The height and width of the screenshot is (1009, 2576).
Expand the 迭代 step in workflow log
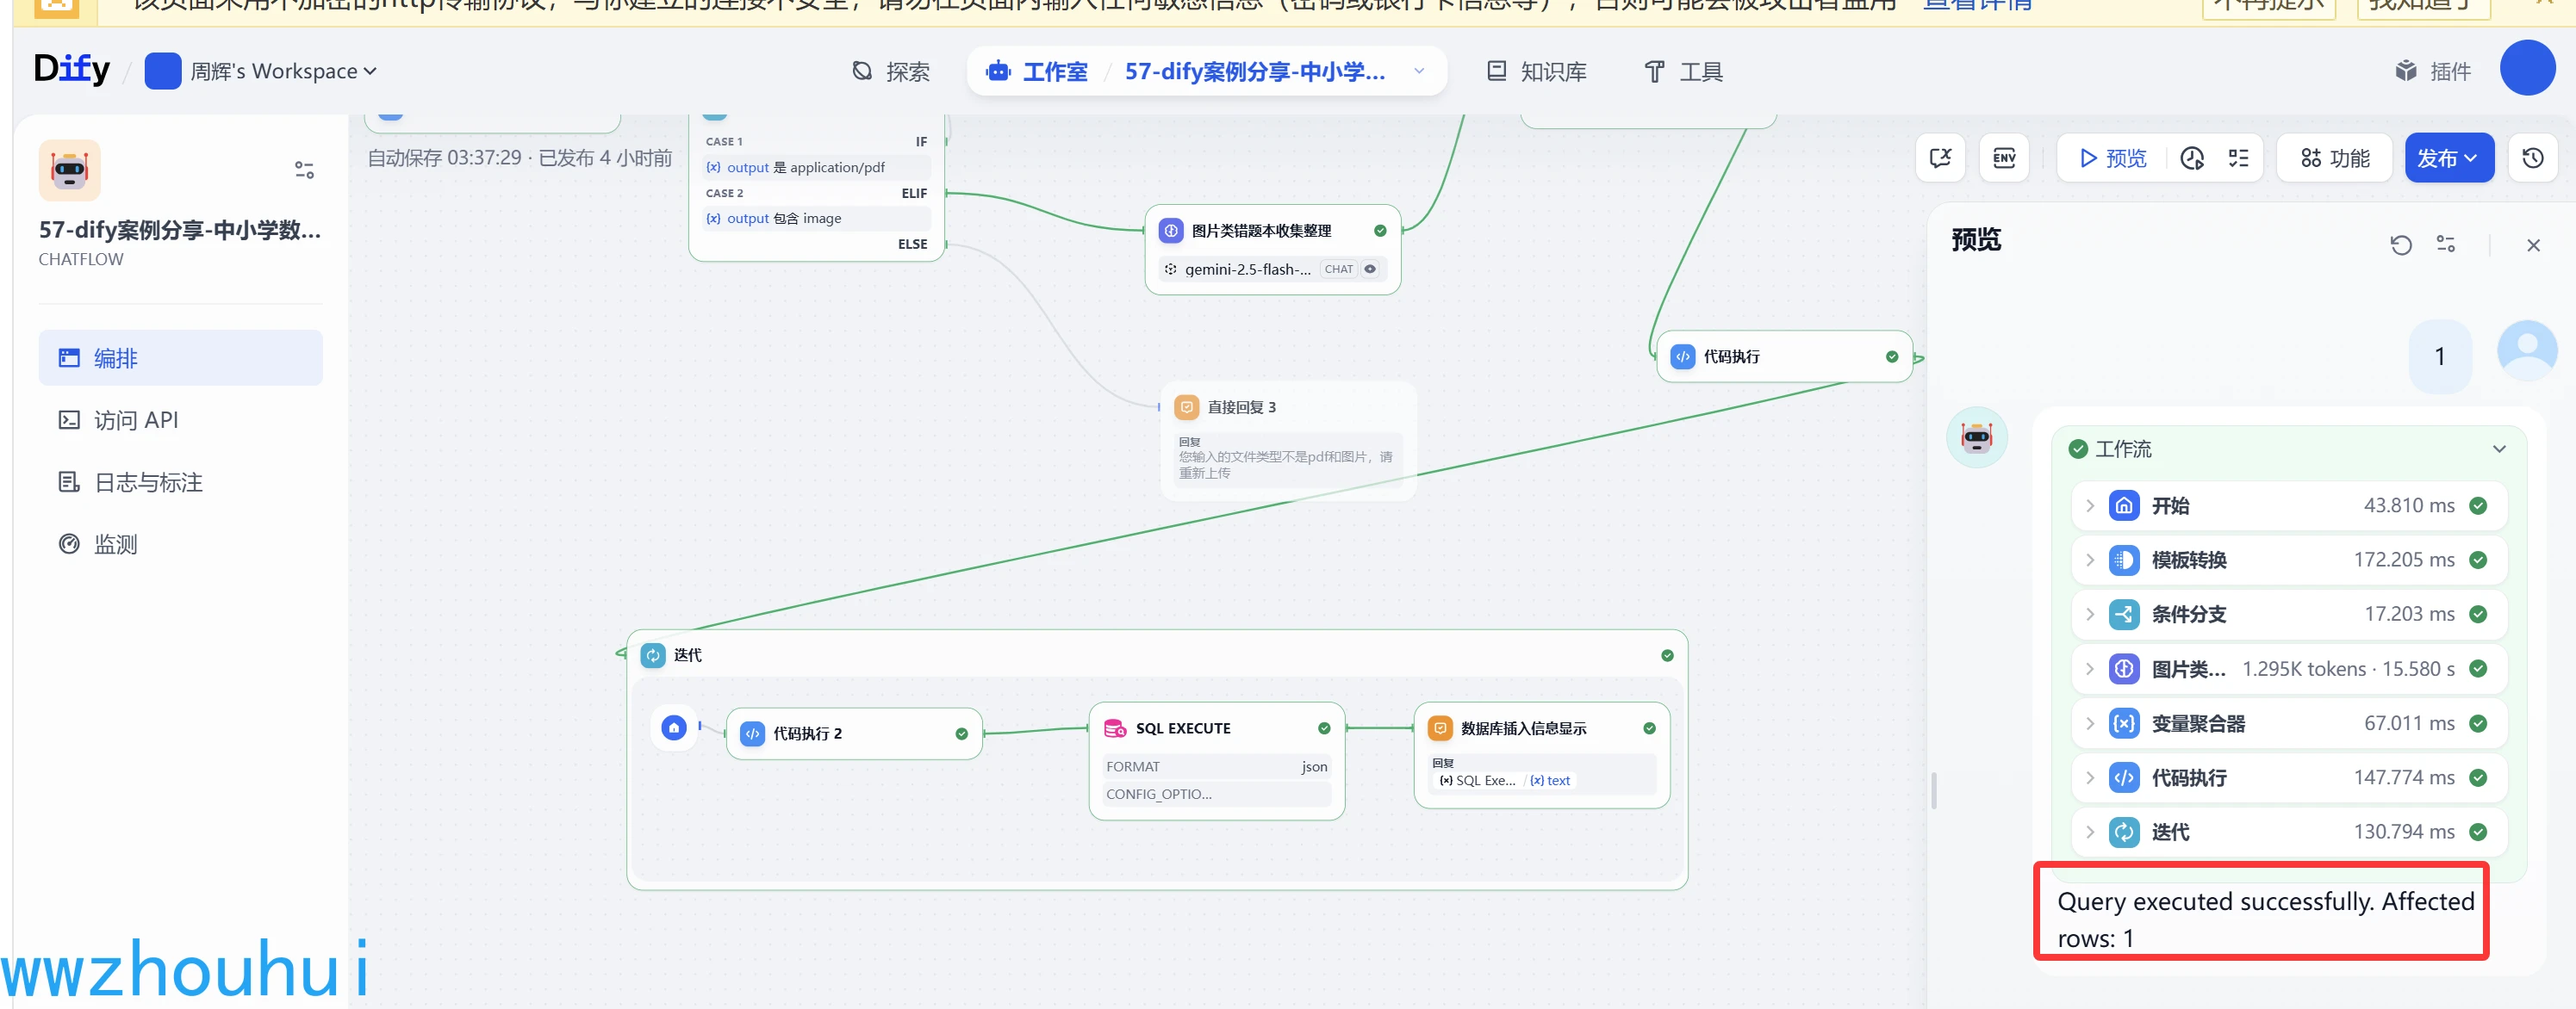pos(2090,833)
